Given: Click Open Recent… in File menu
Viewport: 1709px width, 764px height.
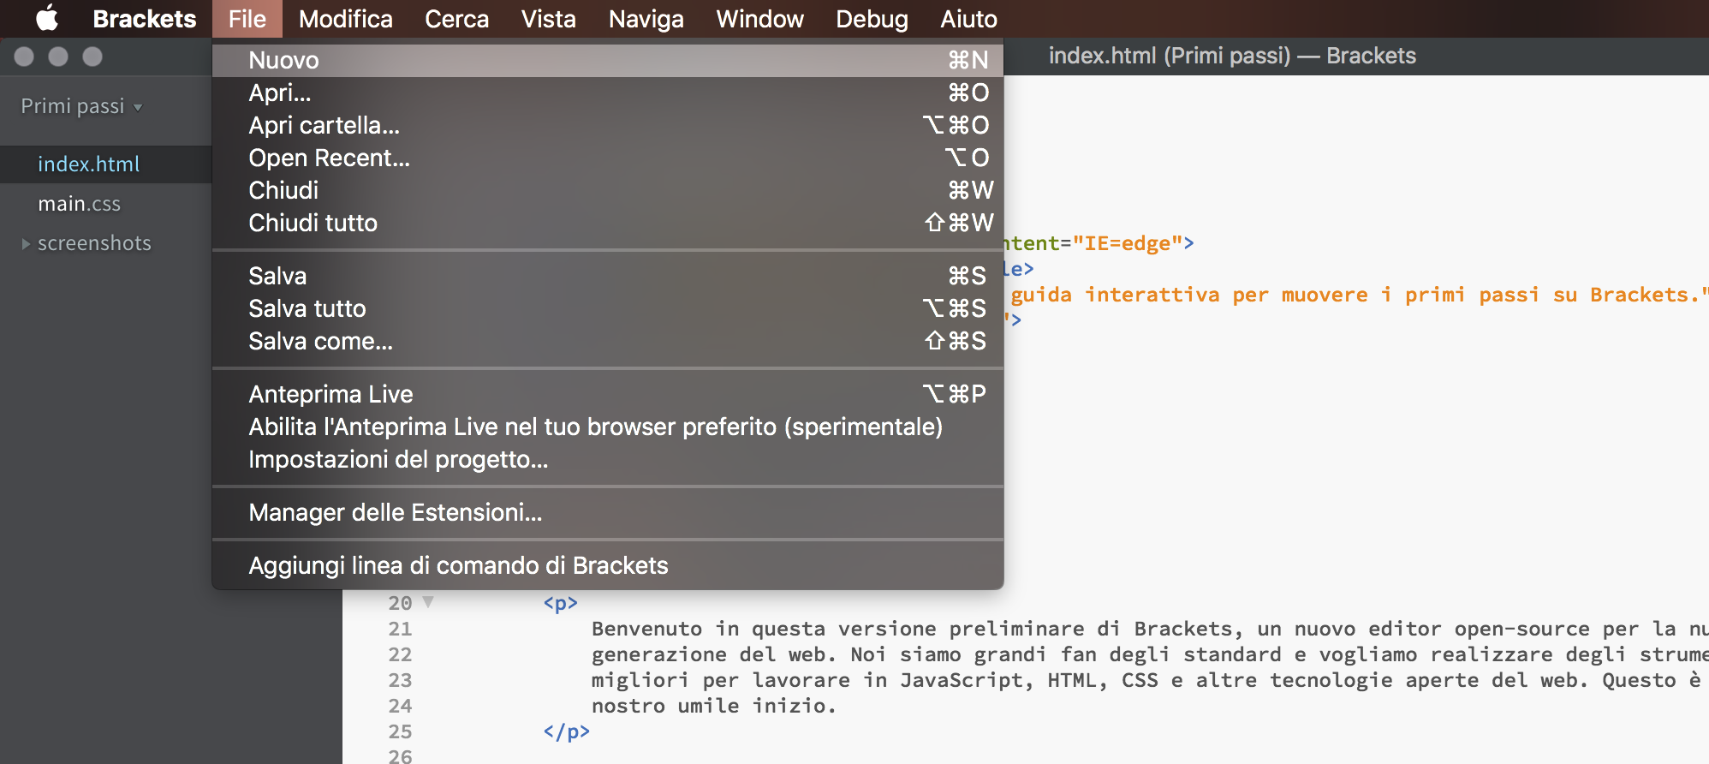Looking at the screenshot, I should [329, 158].
